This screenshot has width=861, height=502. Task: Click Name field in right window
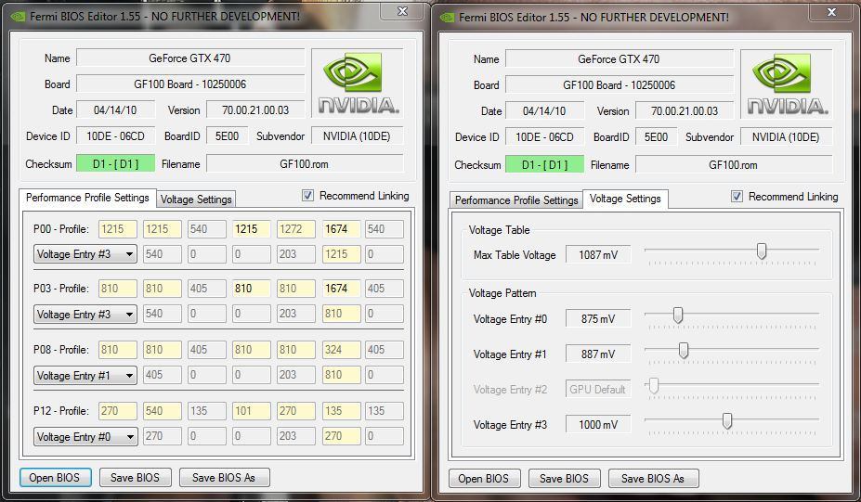click(x=619, y=59)
